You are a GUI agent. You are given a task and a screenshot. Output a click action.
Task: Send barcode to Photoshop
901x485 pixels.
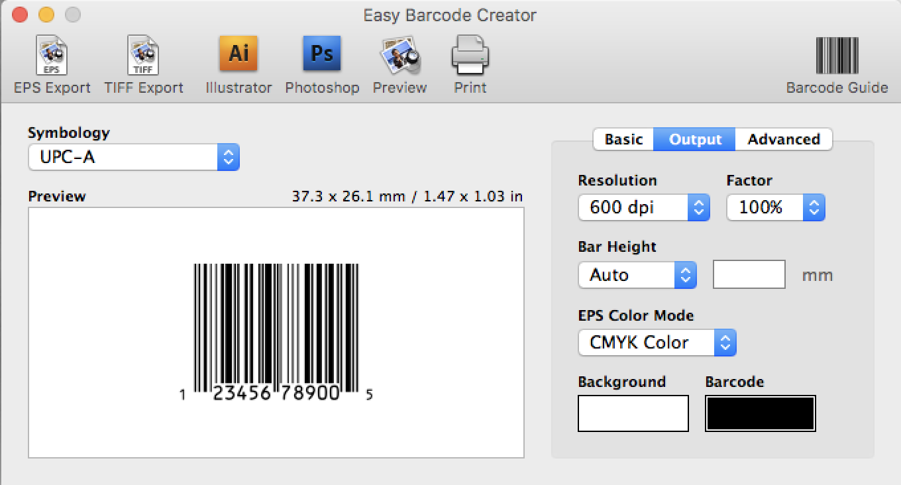tap(322, 54)
